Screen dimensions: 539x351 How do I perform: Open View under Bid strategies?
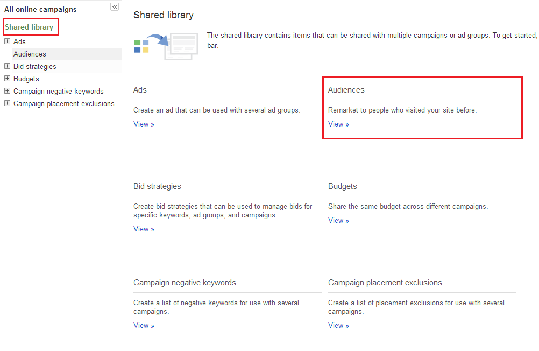tap(143, 229)
